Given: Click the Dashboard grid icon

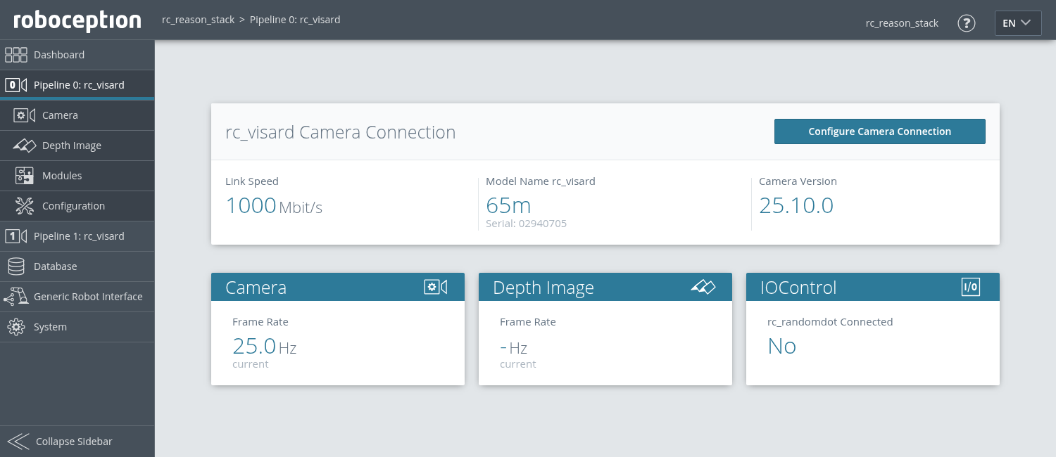Looking at the screenshot, I should coord(16,54).
